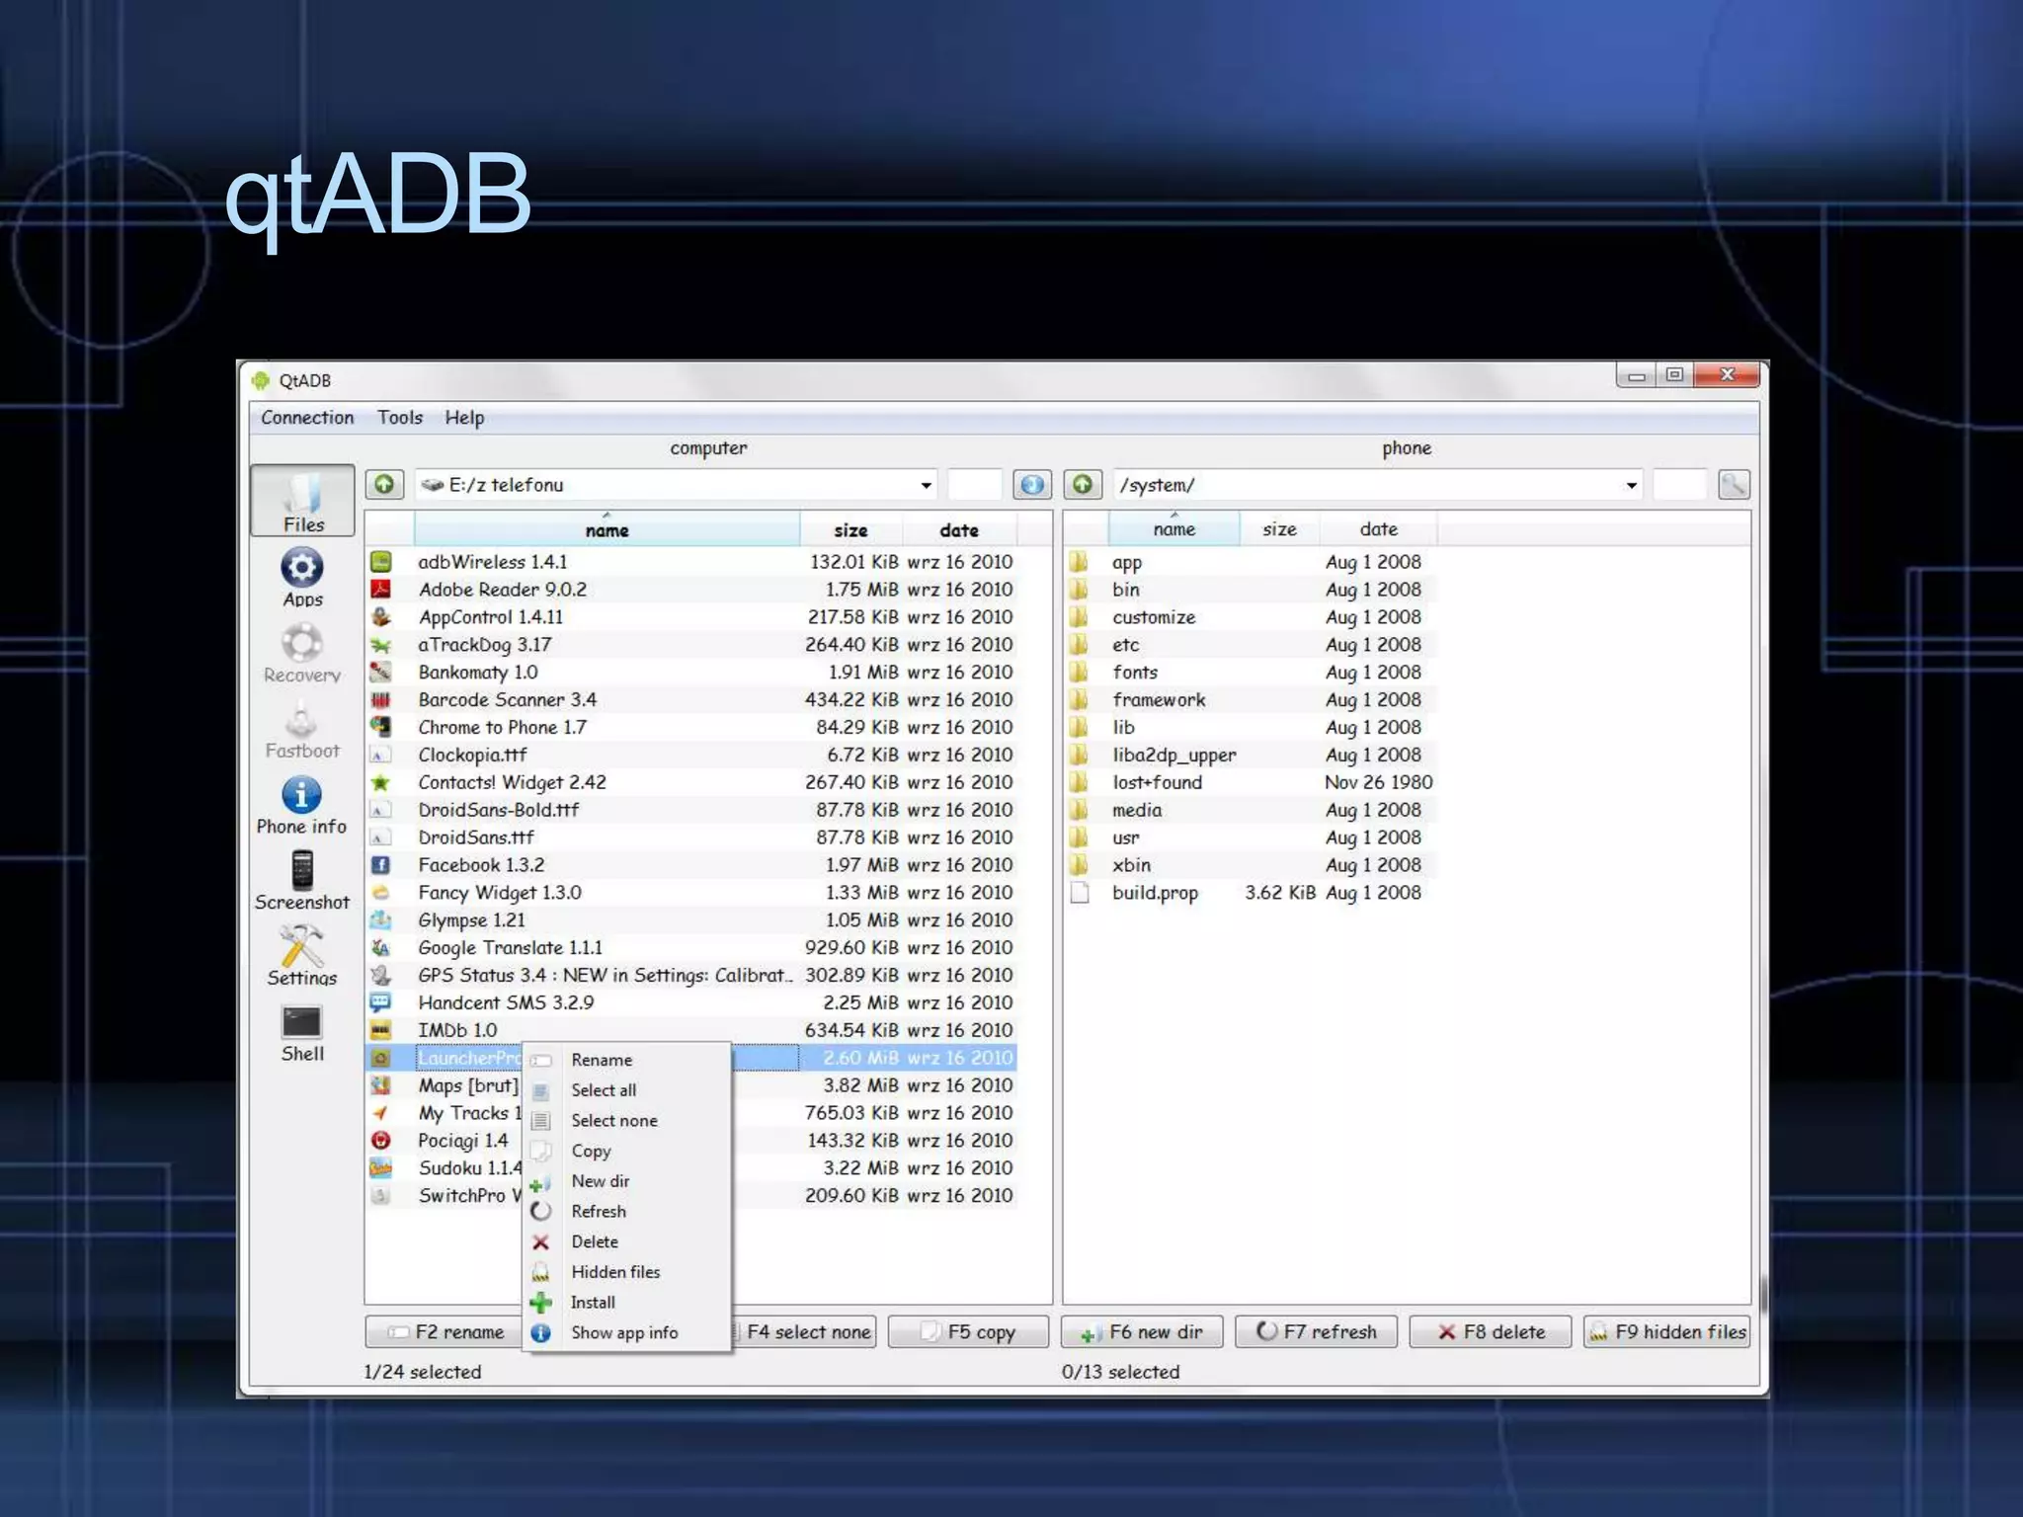The height and width of the screenshot is (1517, 2023).
Task: Open the Settings panel with tools icon
Action: (x=301, y=955)
